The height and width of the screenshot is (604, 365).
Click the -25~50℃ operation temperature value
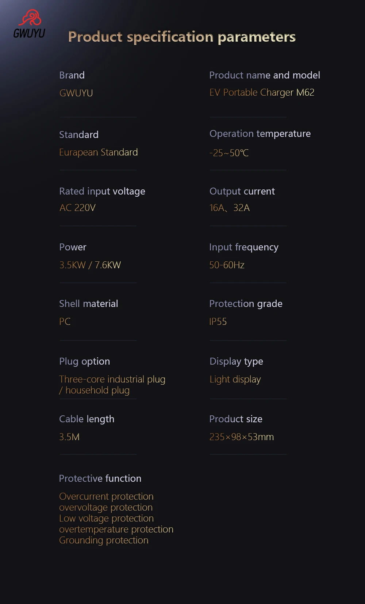click(x=229, y=153)
